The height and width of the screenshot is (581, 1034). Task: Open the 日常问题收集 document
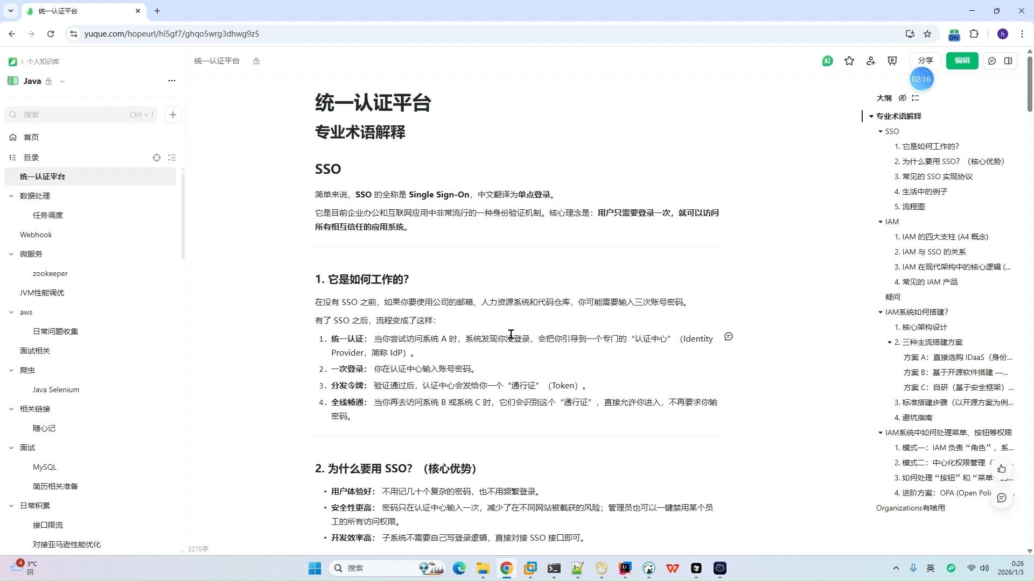coord(55,331)
